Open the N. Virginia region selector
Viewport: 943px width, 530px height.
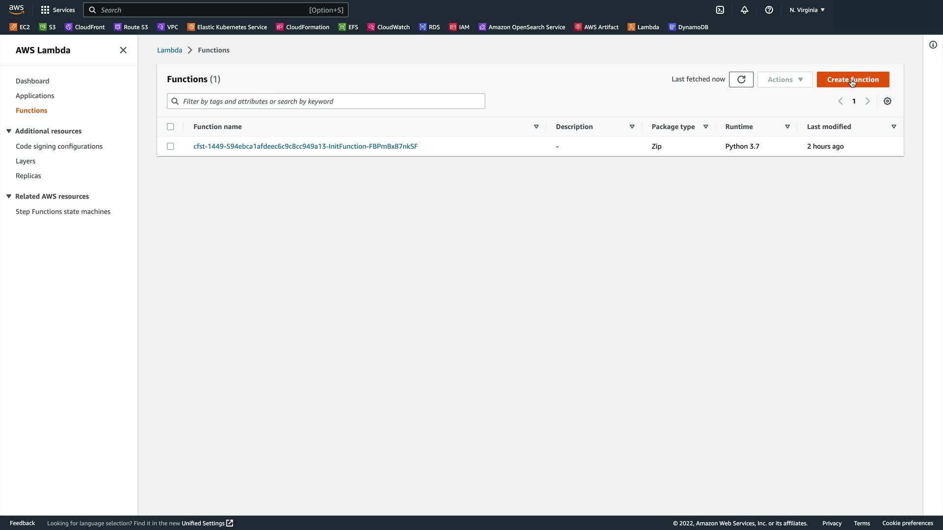click(x=807, y=10)
